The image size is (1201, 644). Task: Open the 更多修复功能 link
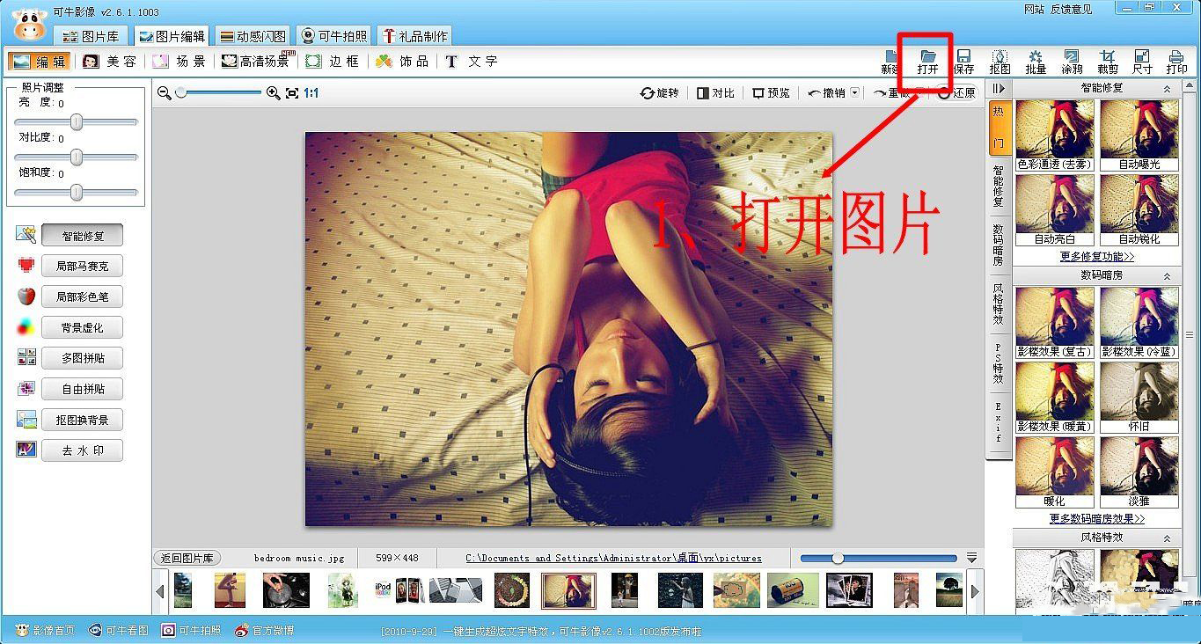click(1096, 257)
